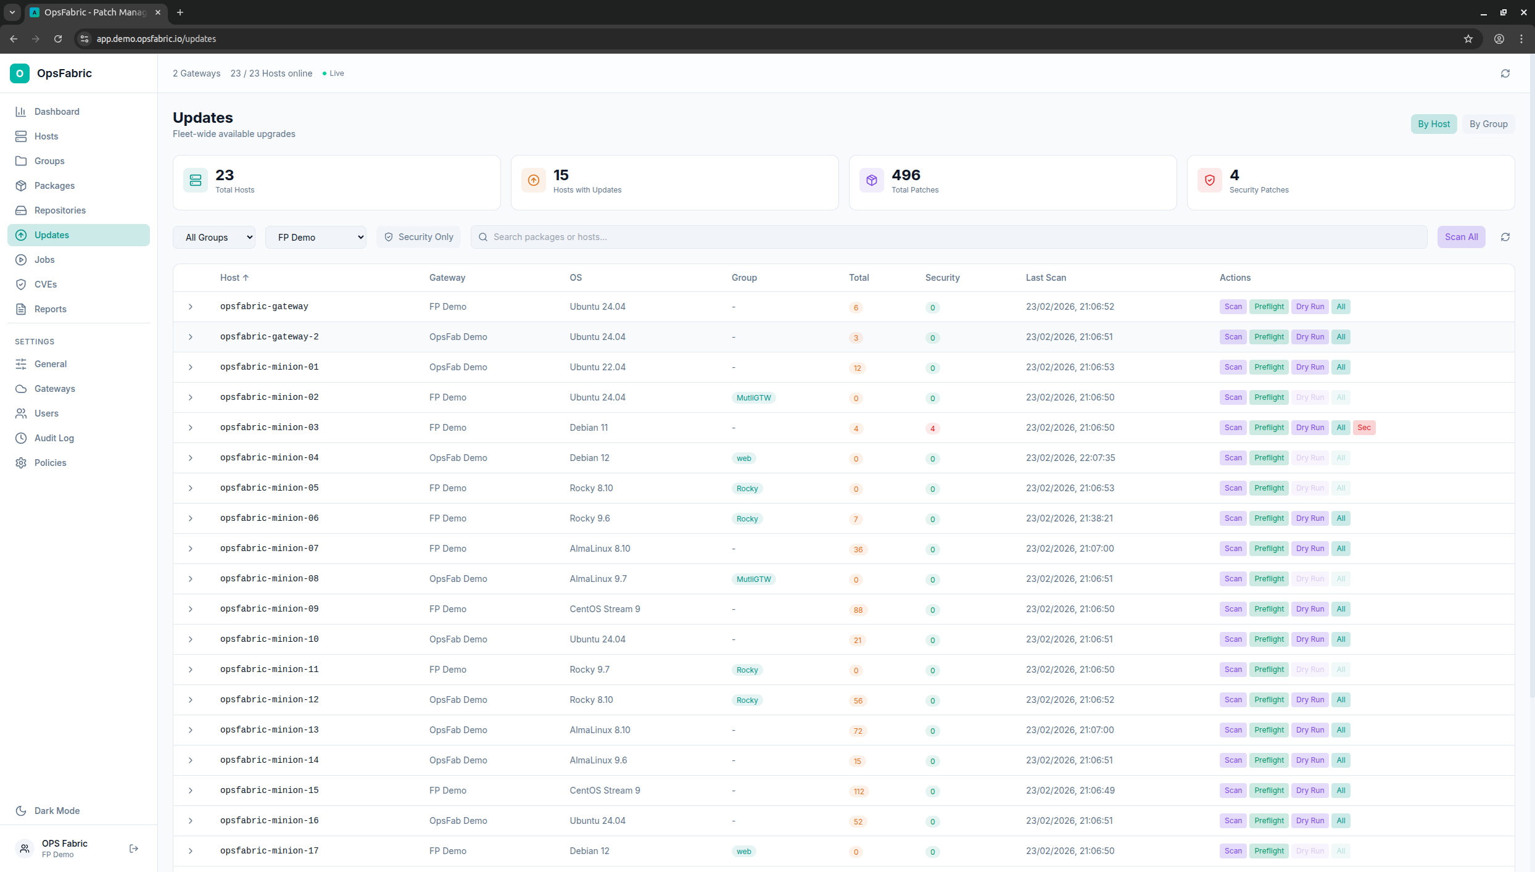Viewport: 1535px width, 872px height.
Task: Click the search packages or hosts field
Action: coord(950,237)
